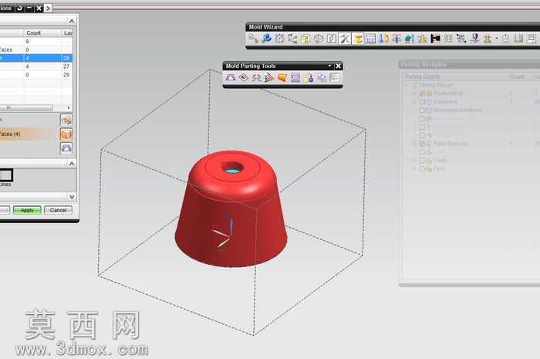The height and width of the screenshot is (359, 540).
Task: Open the Cooling tool icon
Action: (461, 39)
